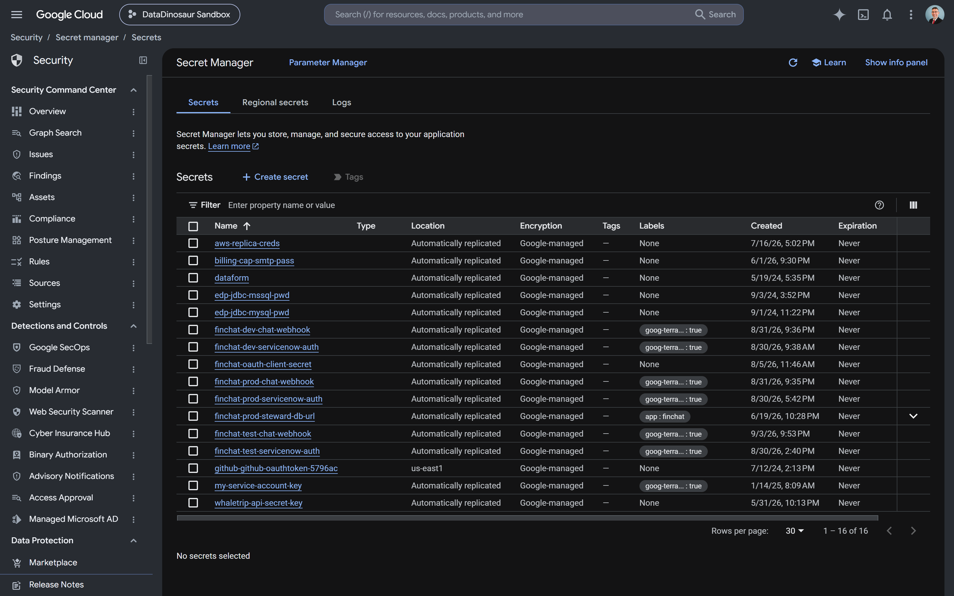
Task: Select the Secrets tab
Action: (x=203, y=103)
